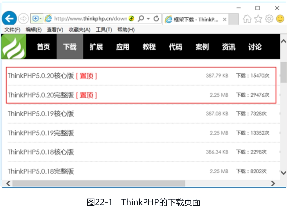Image resolution: width=289 pixels, height=211 pixels.
Task: Click the ThinkPHP5.0.19核心版 download link
Action: pos(41,114)
